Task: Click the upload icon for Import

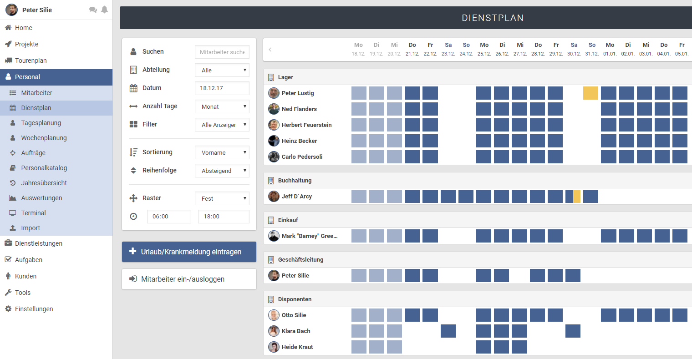Action: click(13, 228)
